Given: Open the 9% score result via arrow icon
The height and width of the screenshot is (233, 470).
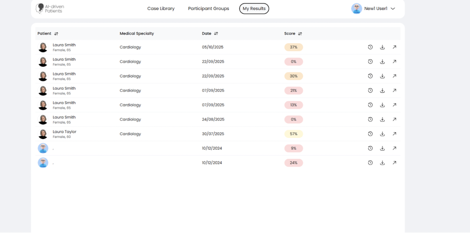Looking at the screenshot, I should (x=394, y=148).
